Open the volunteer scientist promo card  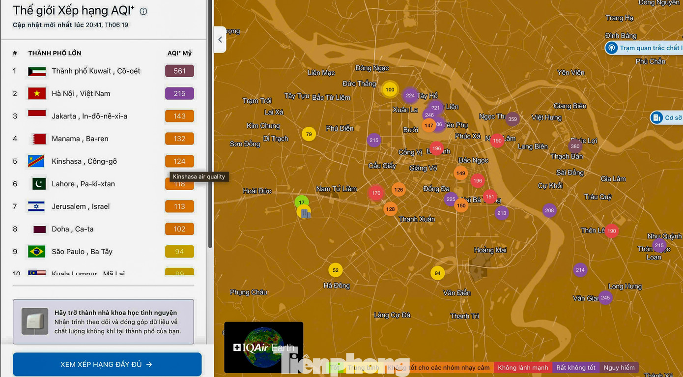point(103,321)
